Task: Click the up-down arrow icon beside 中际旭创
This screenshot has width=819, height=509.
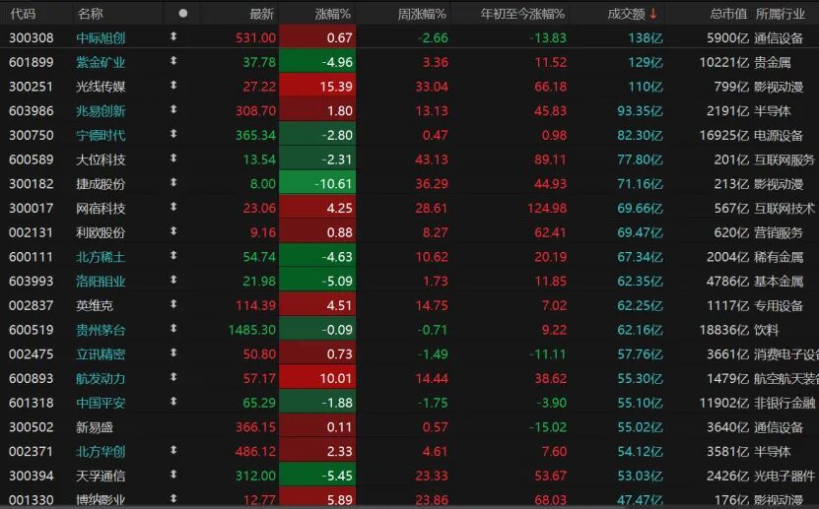Action: pyautogui.click(x=174, y=37)
